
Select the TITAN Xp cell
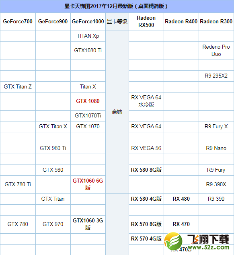pyautogui.click(x=88, y=36)
